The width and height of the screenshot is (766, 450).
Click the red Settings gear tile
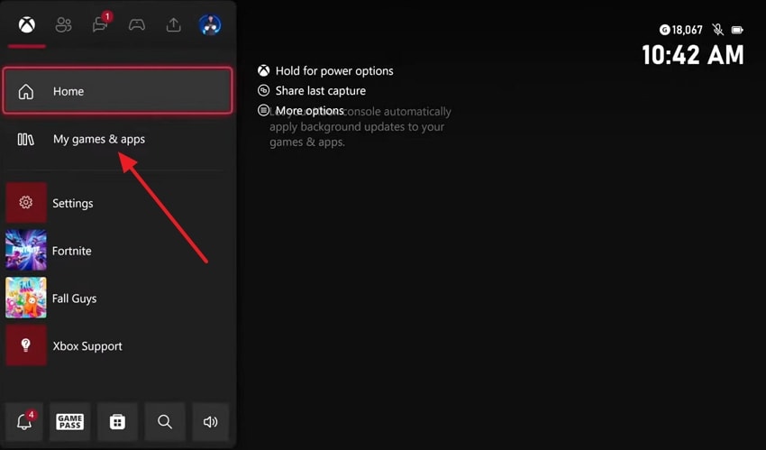(26, 203)
